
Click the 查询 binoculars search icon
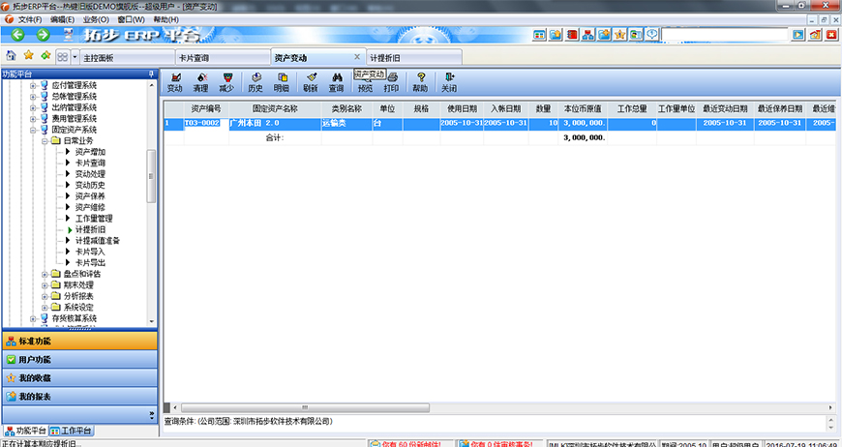[x=336, y=81]
